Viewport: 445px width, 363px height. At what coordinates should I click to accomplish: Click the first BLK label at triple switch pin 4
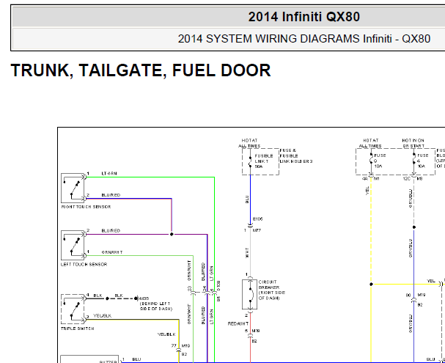pyautogui.click(x=98, y=296)
